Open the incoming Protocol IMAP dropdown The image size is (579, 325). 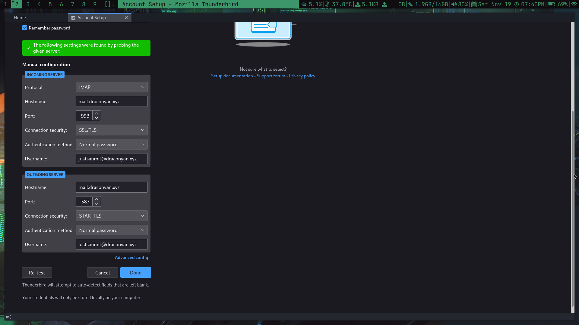pyautogui.click(x=112, y=87)
